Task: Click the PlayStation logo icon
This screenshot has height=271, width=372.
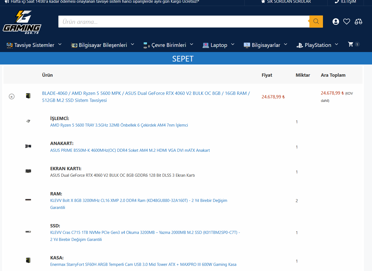Action: 300,45
